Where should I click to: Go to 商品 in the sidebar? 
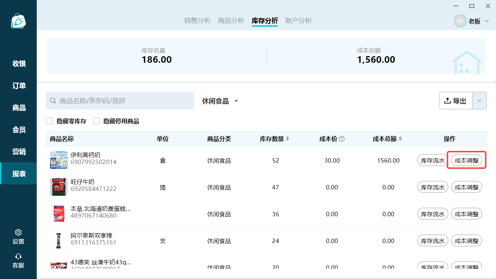(x=18, y=108)
